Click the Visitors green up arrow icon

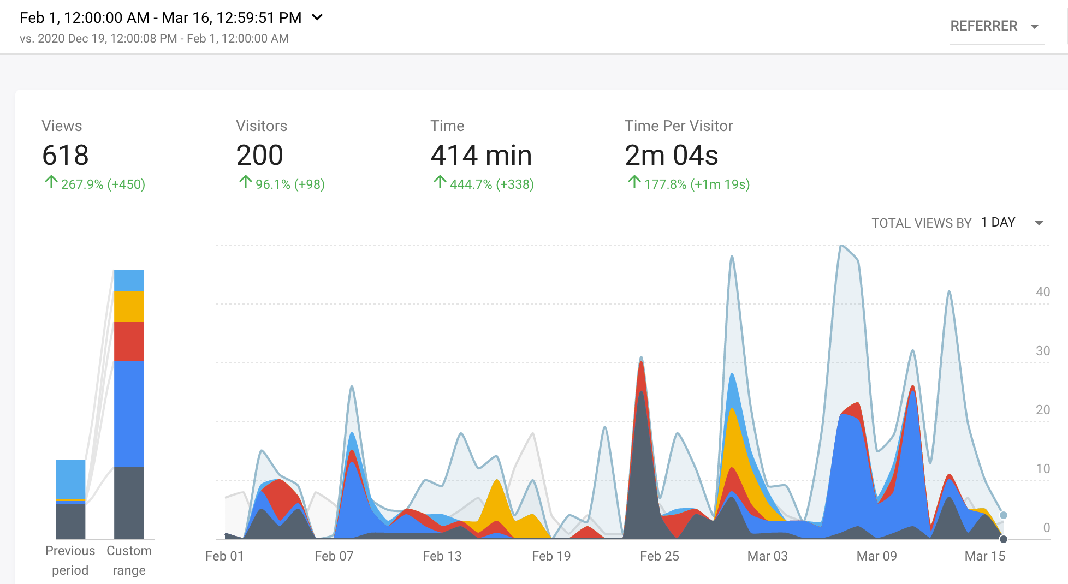coord(246,182)
